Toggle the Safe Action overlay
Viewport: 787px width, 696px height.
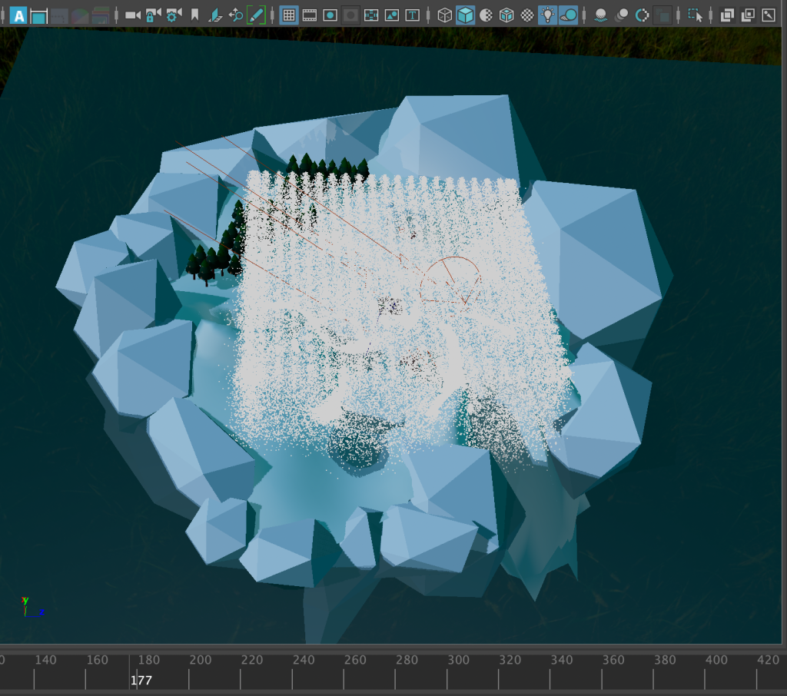[391, 15]
